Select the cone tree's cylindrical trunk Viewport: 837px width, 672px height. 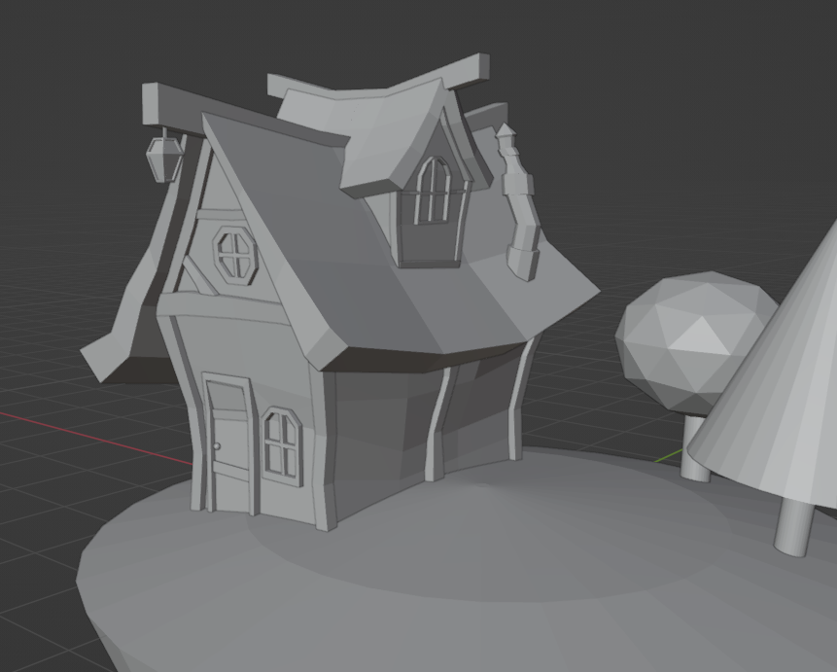[795, 526]
